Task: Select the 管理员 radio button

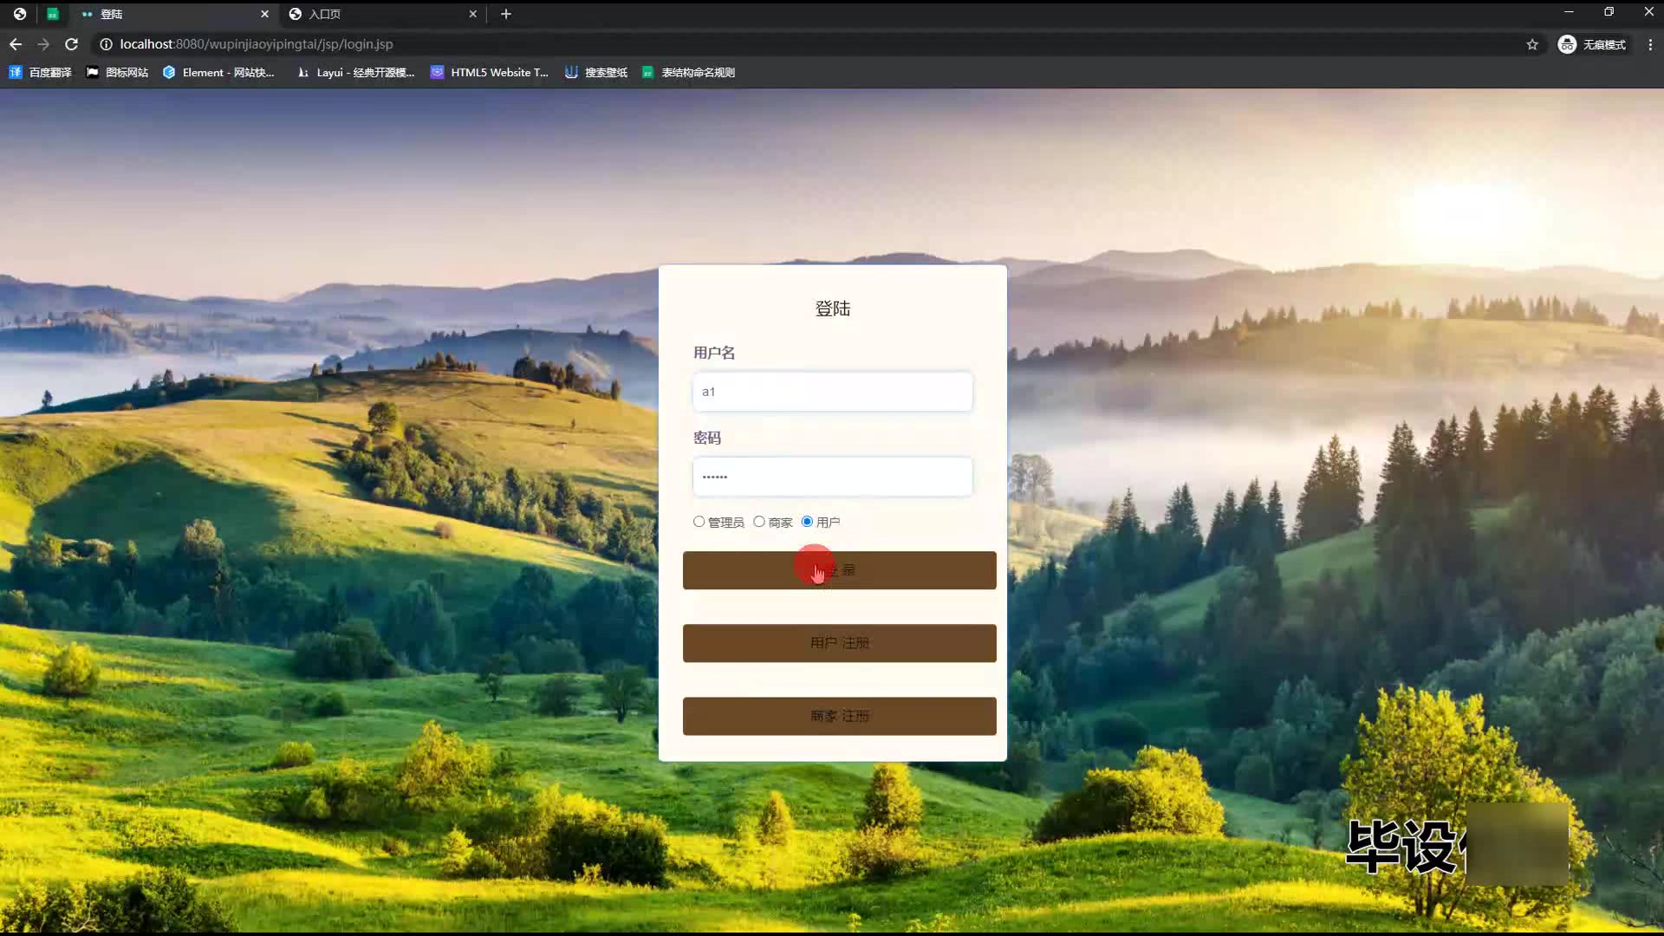Action: point(699,522)
